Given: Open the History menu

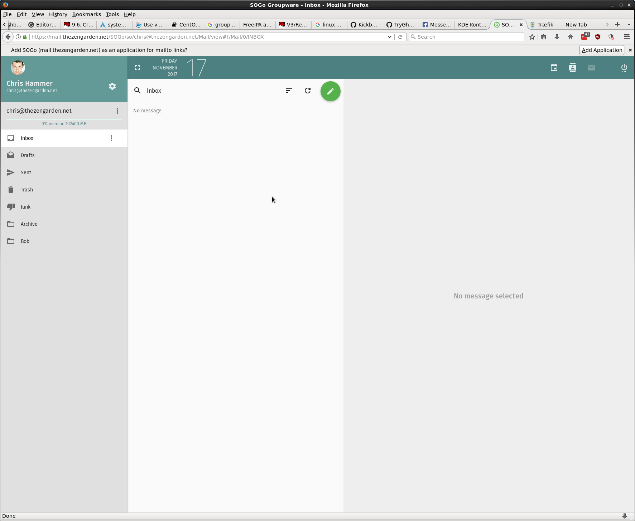Looking at the screenshot, I should click(x=58, y=14).
